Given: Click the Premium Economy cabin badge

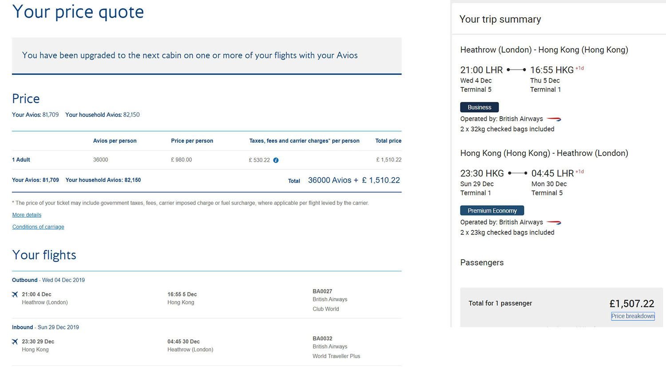Looking at the screenshot, I should (x=492, y=211).
